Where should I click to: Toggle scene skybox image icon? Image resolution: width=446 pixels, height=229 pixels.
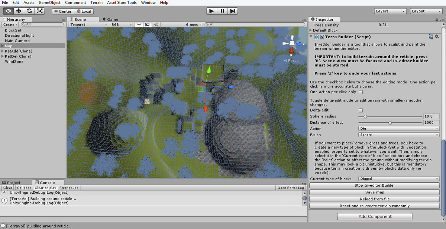tap(147, 24)
